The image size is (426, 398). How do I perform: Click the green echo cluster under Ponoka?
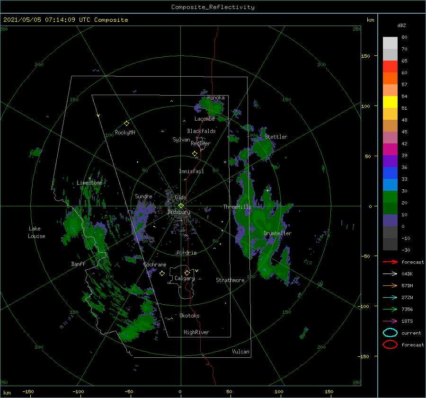click(212, 107)
